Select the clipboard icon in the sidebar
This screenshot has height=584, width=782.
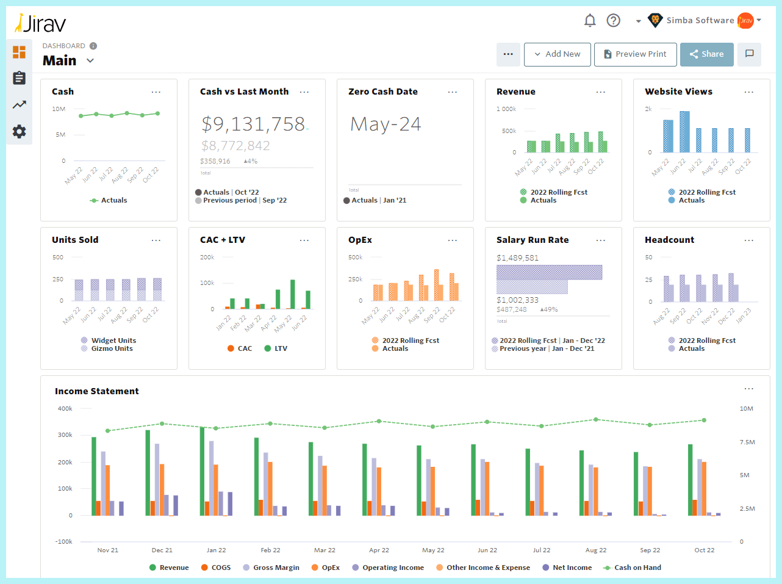[x=19, y=78]
